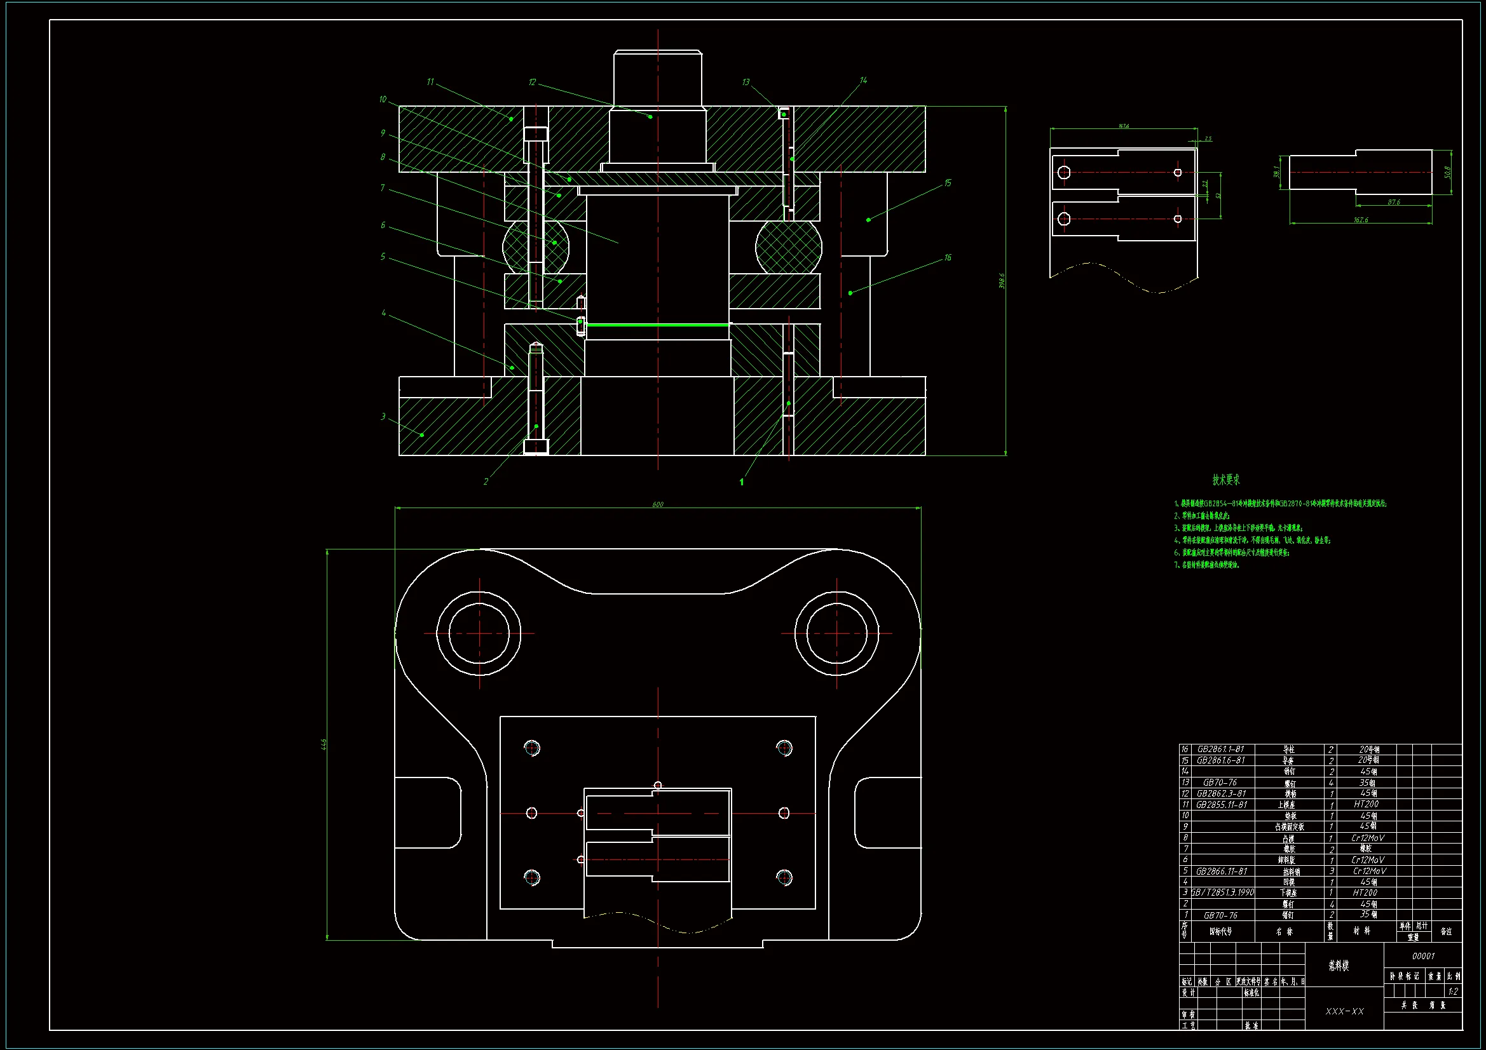The width and height of the screenshot is (1486, 1050).
Task: Select the 1:2 scale value cell
Action: [1453, 992]
